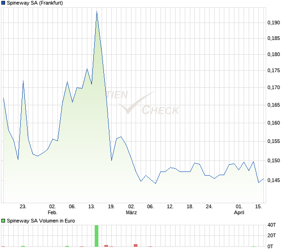Click the price peak above 0,190
The height and width of the screenshot is (251, 285).
97,11
